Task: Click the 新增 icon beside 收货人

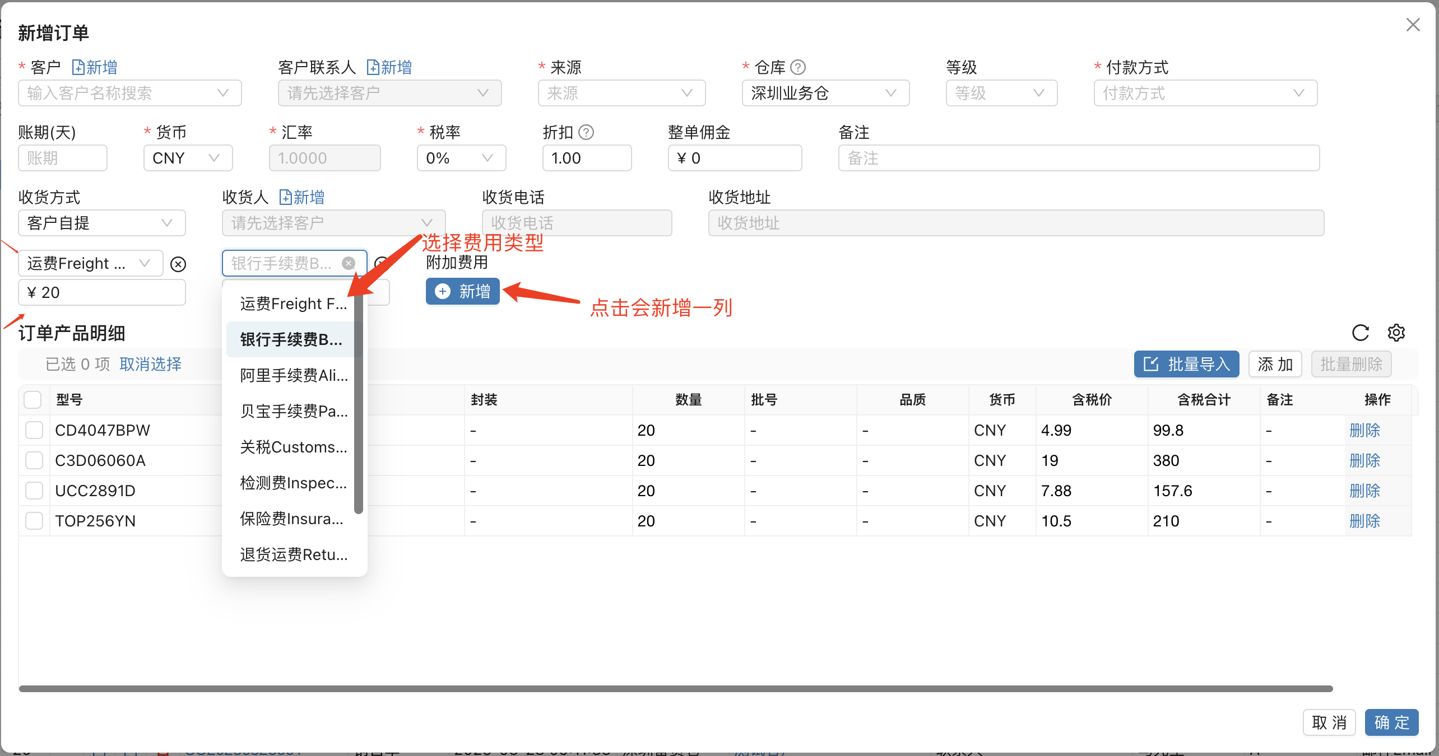Action: click(285, 197)
